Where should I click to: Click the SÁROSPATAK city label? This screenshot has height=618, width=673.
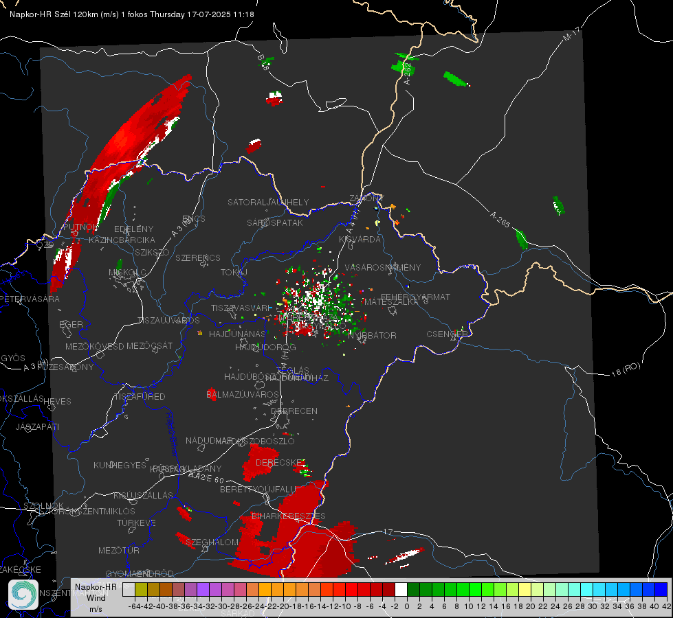click(275, 223)
